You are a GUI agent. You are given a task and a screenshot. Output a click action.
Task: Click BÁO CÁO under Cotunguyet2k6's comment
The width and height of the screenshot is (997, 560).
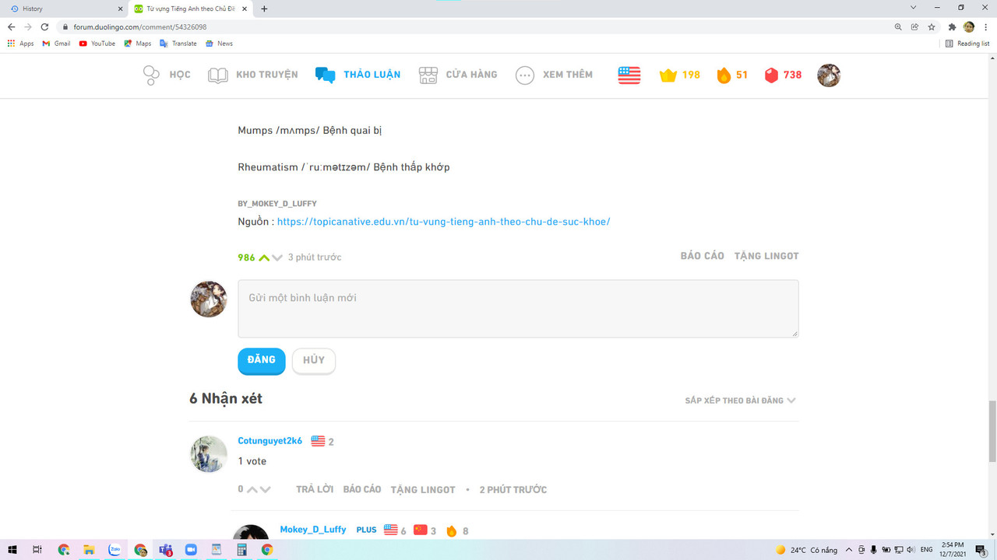click(x=362, y=490)
